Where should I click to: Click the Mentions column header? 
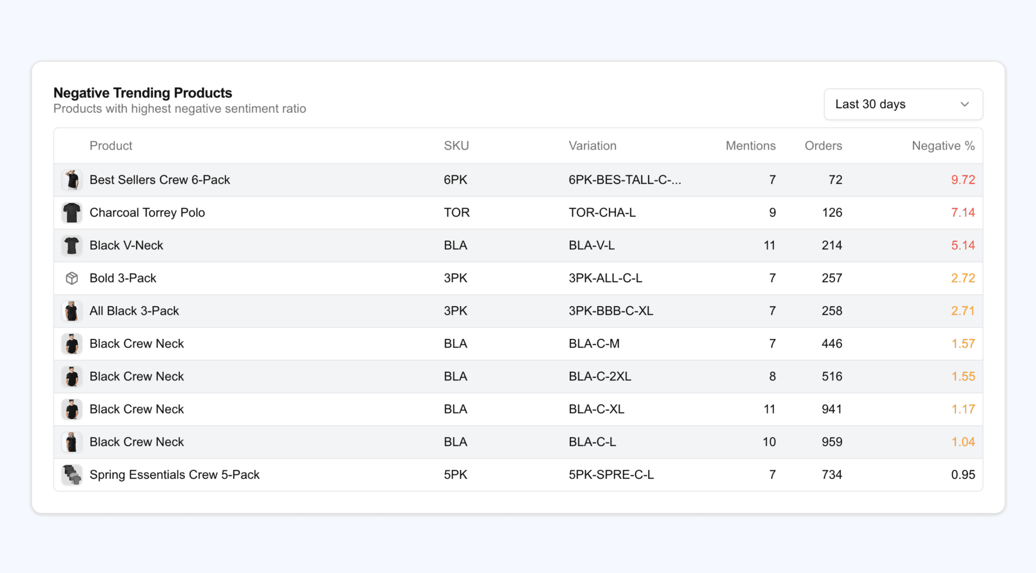750,145
